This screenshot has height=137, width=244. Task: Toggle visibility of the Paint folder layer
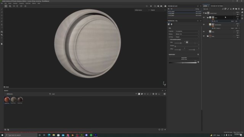click(204, 18)
